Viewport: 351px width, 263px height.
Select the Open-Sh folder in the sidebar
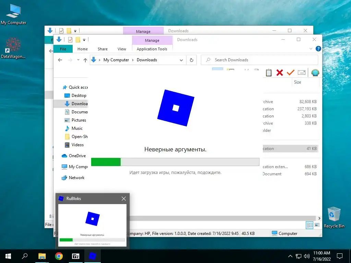point(76,137)
